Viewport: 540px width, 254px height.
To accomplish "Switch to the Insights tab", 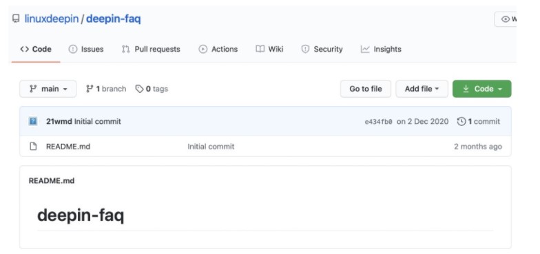I will [x=381, y=50].
